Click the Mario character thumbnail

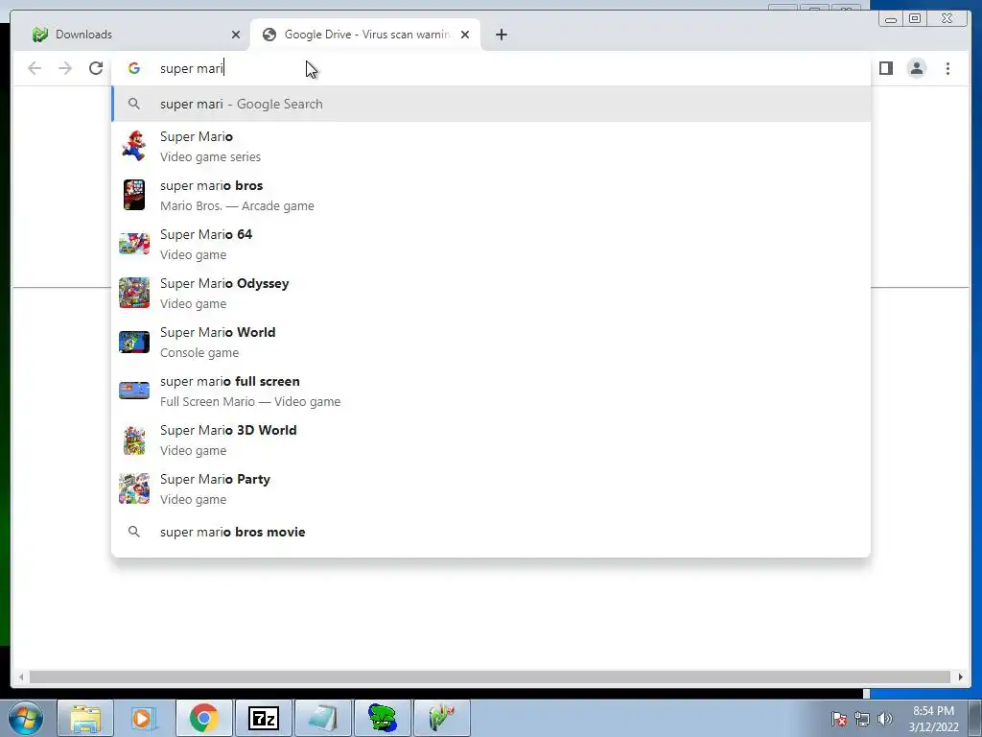click(x=134, y=146)
